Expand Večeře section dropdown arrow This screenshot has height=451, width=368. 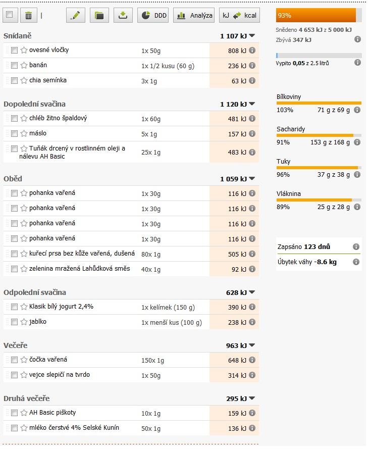(x=252, y=345)
